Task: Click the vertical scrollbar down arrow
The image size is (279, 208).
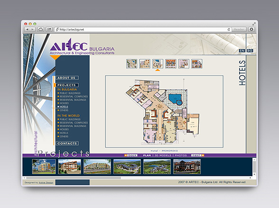Action: click(254, 174)
